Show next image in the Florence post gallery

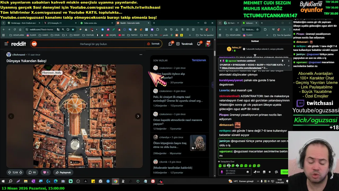point(138,116)
